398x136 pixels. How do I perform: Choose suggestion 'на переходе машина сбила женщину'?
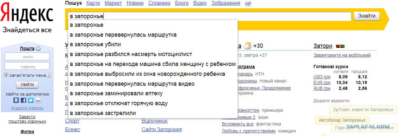coord(153,64)
